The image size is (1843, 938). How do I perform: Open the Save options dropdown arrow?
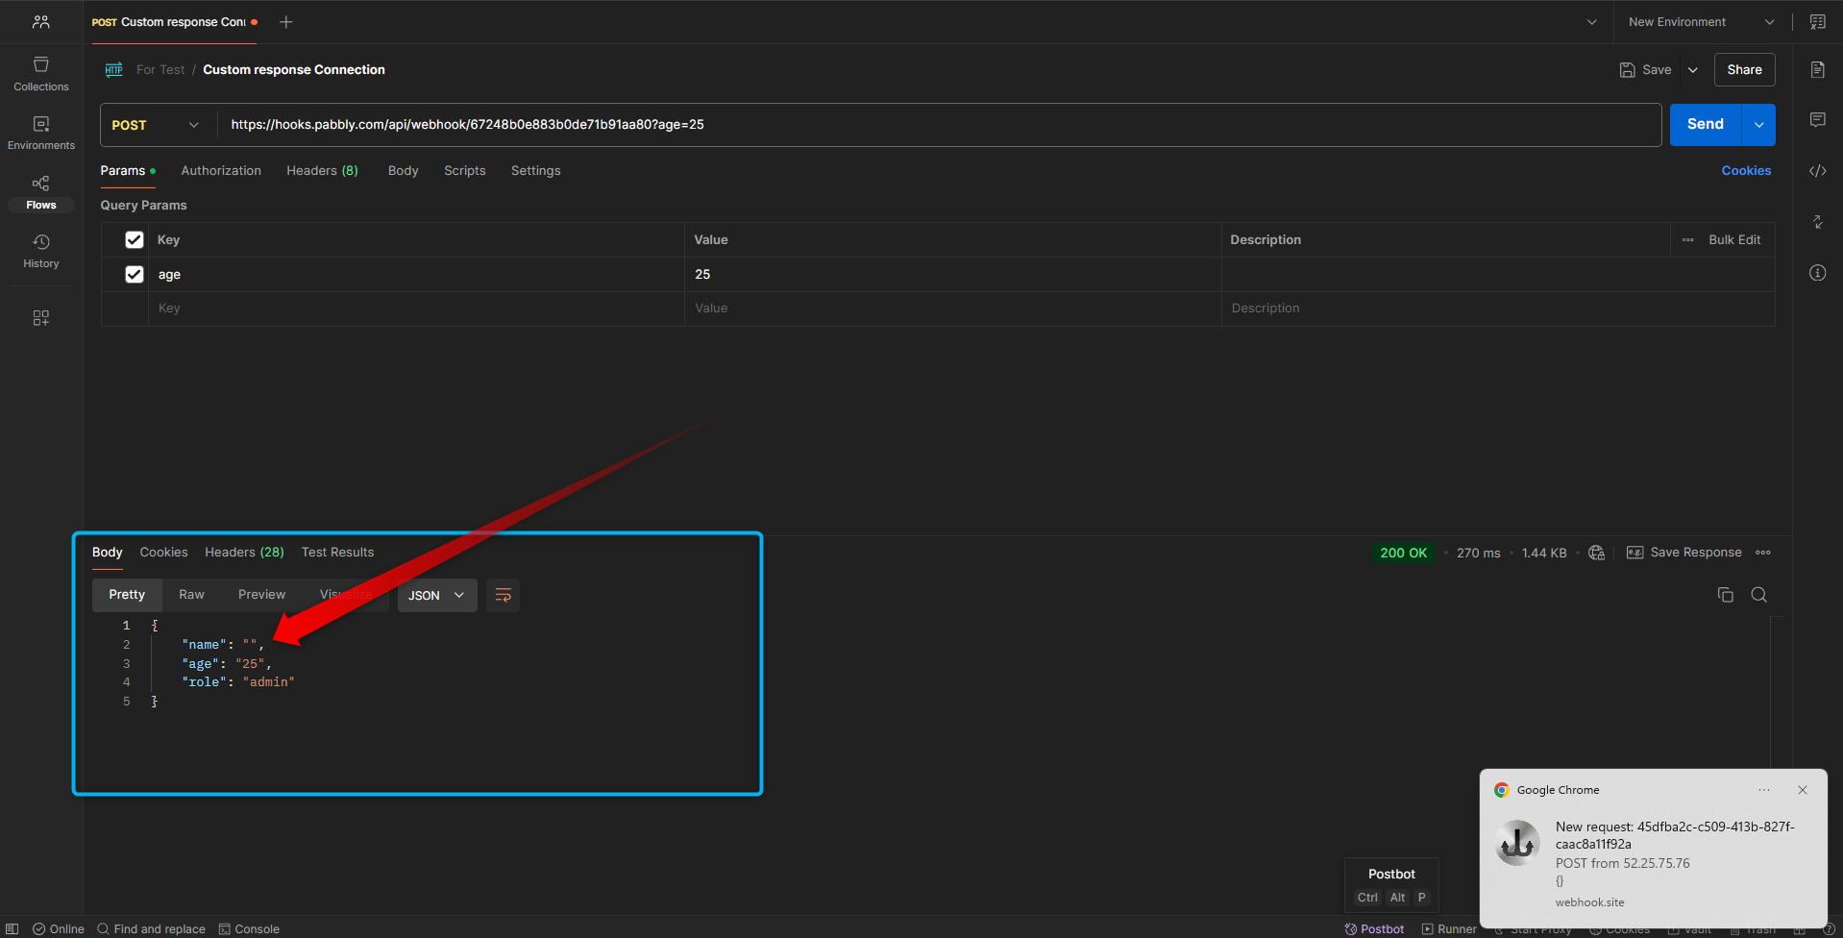coord(1693,70)
